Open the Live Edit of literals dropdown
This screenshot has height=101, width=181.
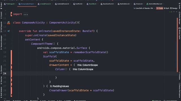click(x=144, y=8)
